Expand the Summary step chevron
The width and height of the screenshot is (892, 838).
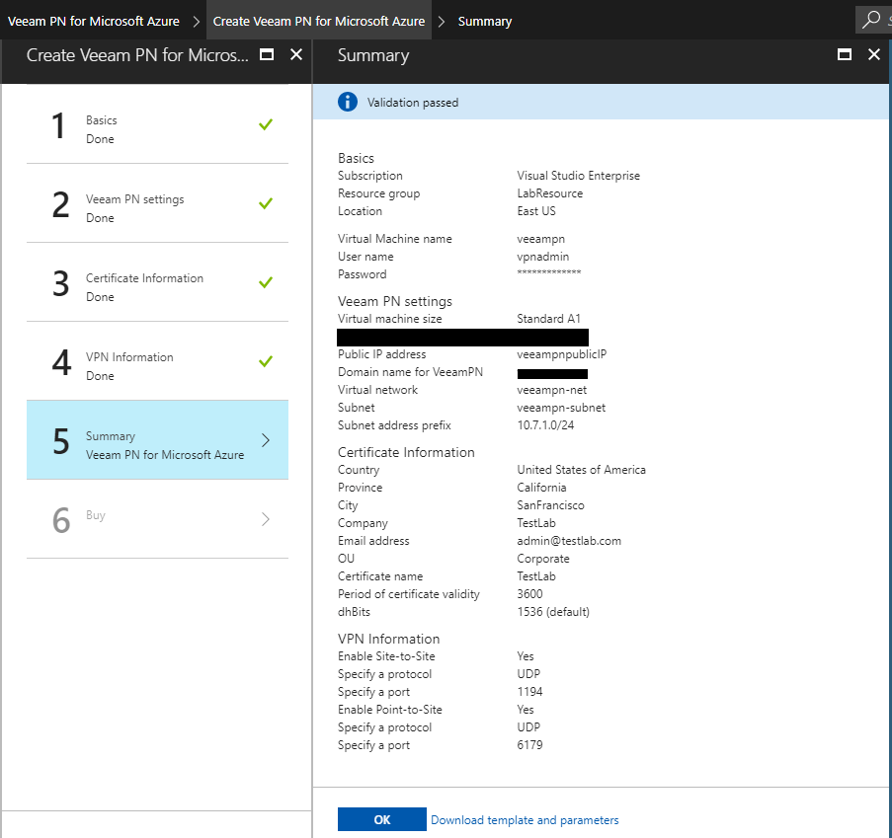pos(265,440)
